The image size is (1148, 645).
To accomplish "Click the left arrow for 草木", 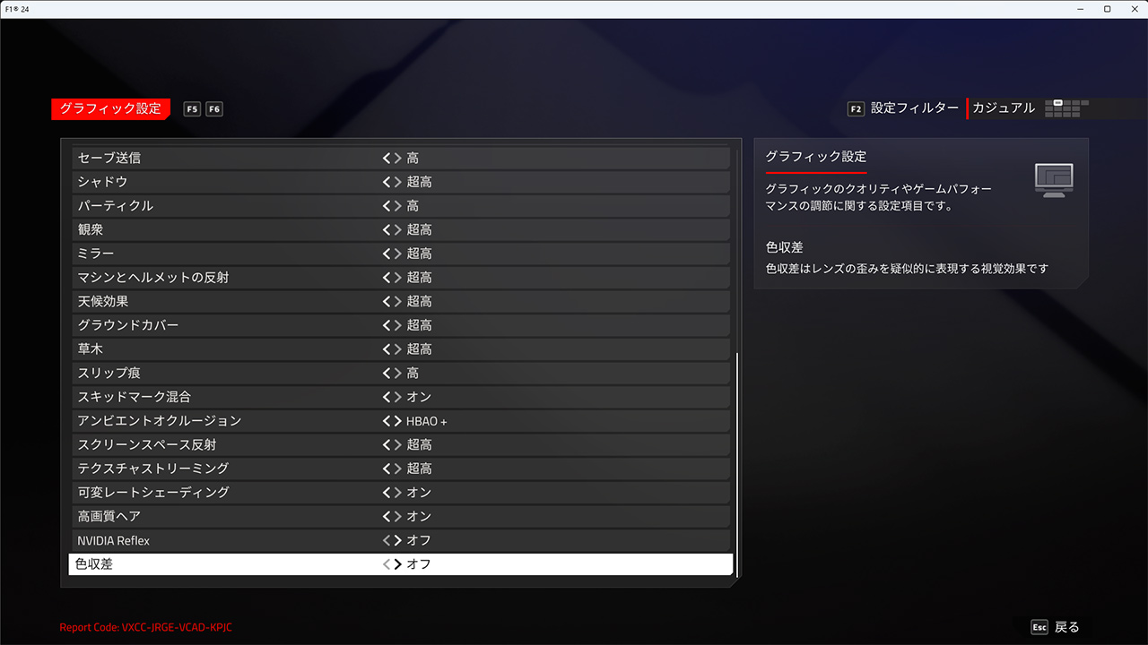I will tap(387, 349).
